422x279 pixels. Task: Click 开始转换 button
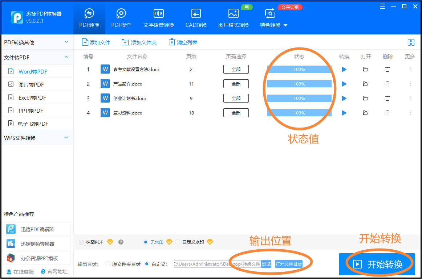[377, 264]
